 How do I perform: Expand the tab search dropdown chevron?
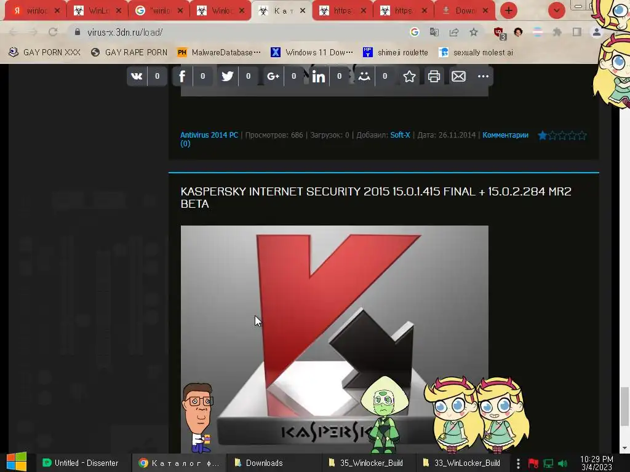click(556, 11)
